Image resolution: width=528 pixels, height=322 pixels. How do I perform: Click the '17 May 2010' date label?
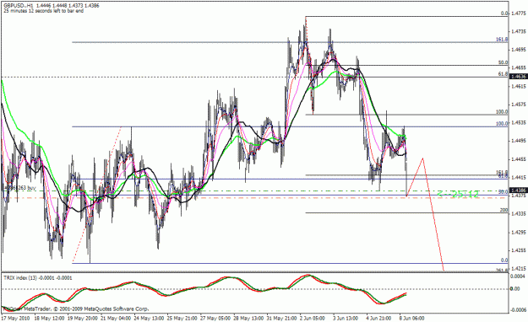coord(15,318)
